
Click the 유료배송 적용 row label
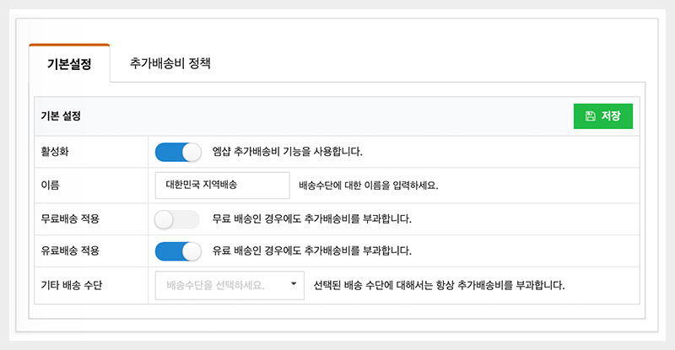pyautogui.click(x=70, y=250)
